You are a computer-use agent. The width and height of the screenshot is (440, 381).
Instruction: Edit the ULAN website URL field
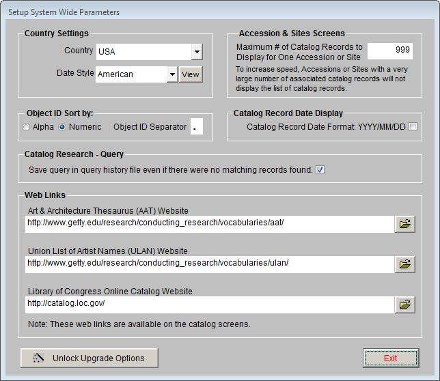(x=210, y=264)
